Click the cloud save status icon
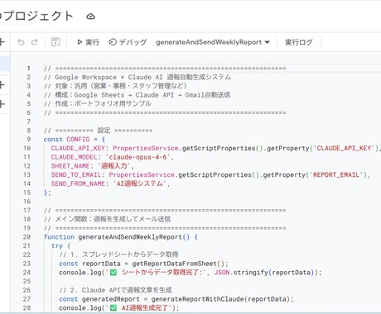The image size is (381, 314). pyautogui.click(x=91, y=17)
